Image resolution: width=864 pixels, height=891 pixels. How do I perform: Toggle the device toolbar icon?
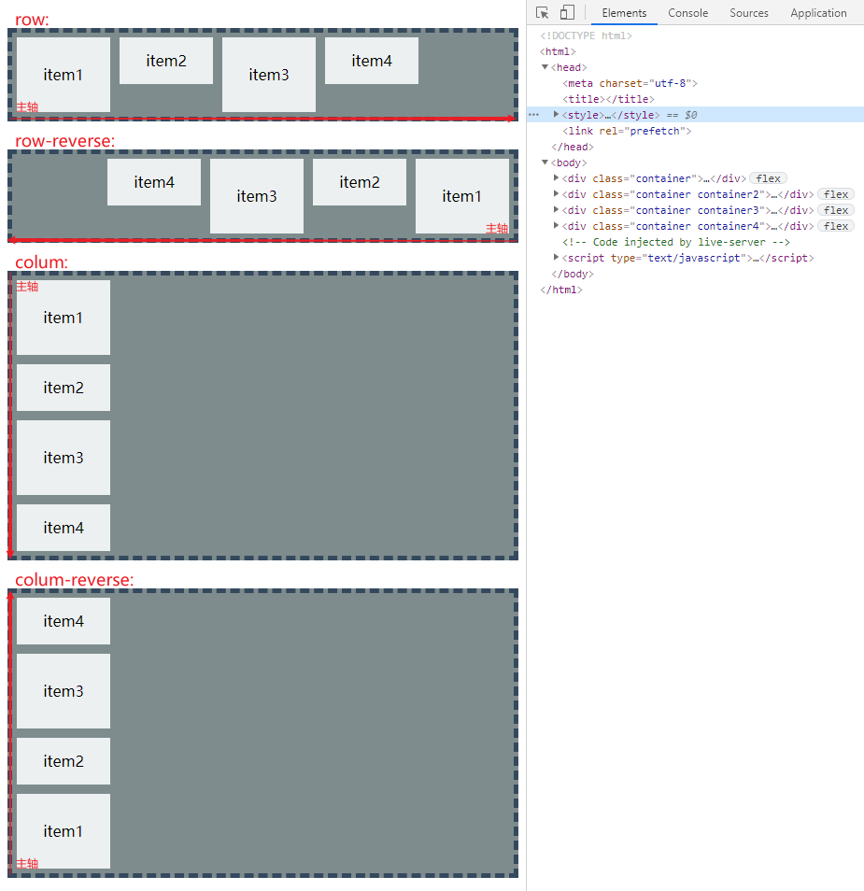pos(567,12)
